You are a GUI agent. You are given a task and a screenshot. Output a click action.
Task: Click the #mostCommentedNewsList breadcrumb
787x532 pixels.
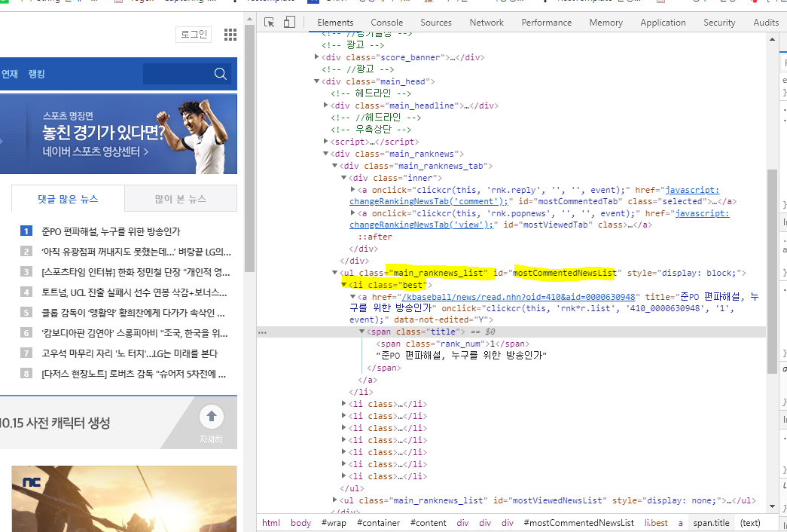(578, 523)
